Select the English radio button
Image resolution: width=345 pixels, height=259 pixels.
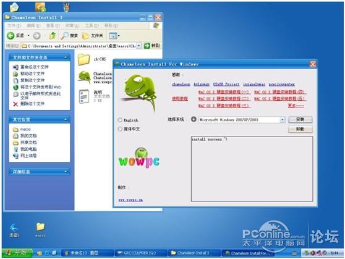120,120
